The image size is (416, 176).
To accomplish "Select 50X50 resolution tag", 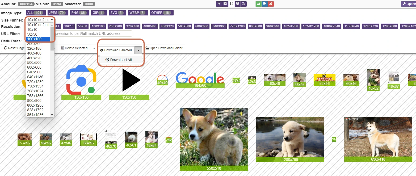I will (83, 26).
